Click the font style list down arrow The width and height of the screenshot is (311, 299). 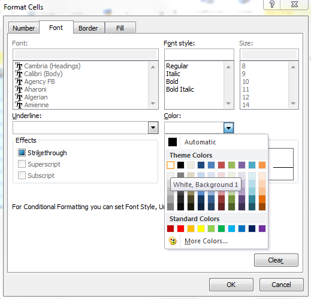coord(228,104)
